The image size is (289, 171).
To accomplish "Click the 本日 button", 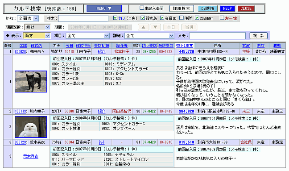I will (x=171, y=27).
